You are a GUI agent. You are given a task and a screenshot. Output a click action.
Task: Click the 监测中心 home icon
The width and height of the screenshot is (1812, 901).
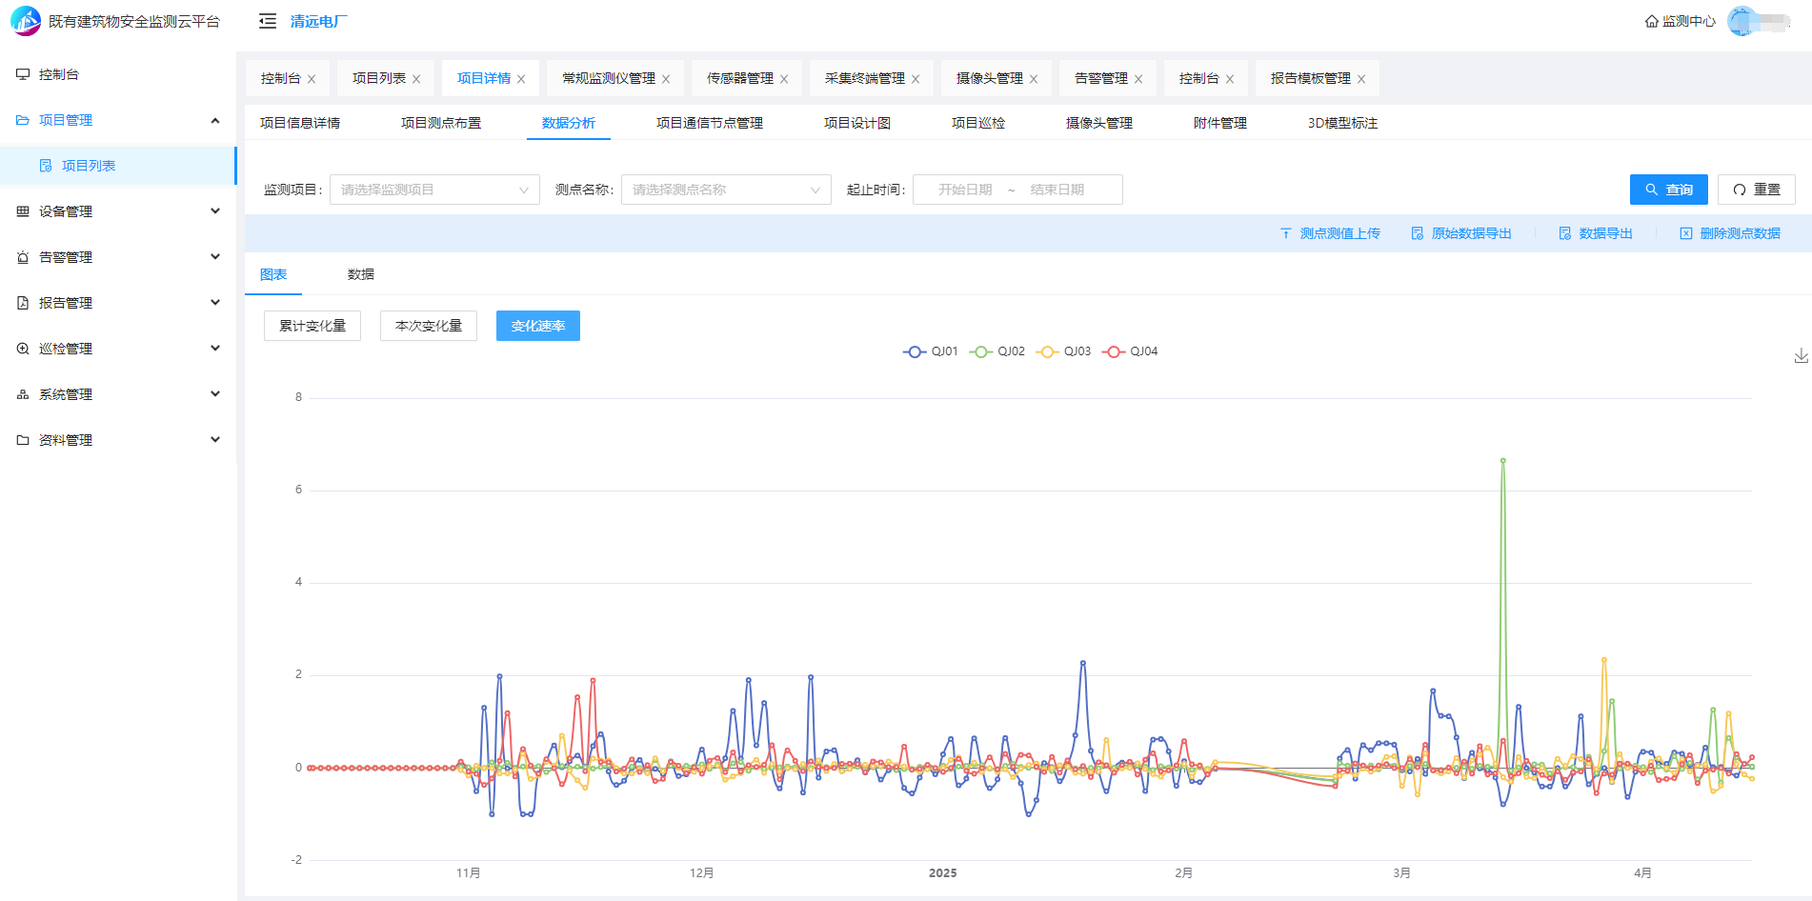(1651, 21)
